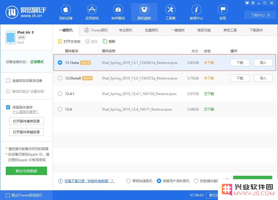Image resolution: width=278 pixels, height=200 pixels.
Task: Toggle 保留固件缓存 checkbox
Action: click(8, 107)
